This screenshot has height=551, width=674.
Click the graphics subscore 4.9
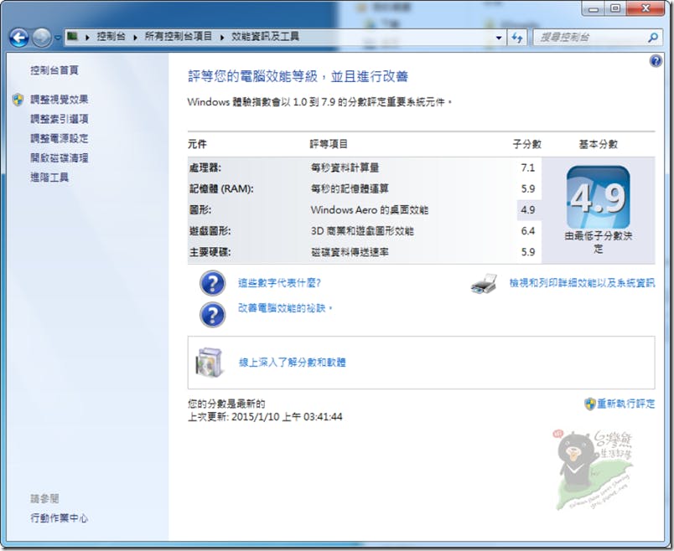pos(528,209)
